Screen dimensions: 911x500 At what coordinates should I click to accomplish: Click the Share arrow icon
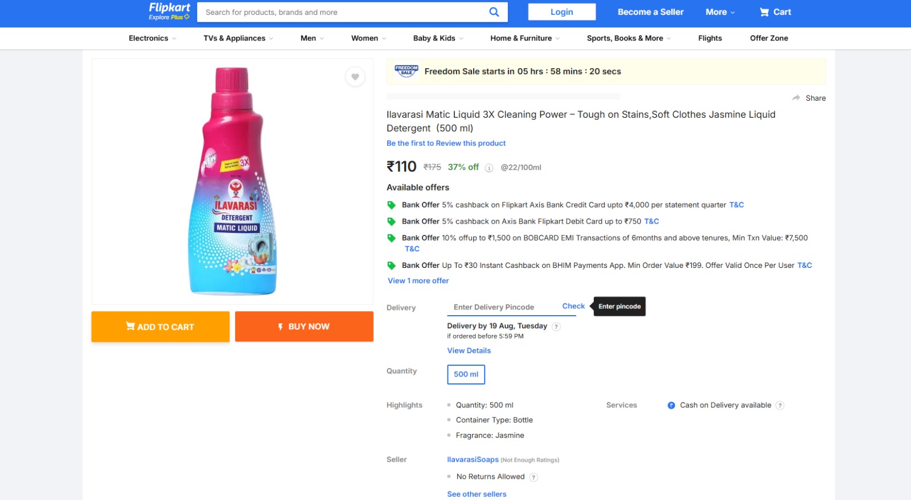(x=796, y=98)
